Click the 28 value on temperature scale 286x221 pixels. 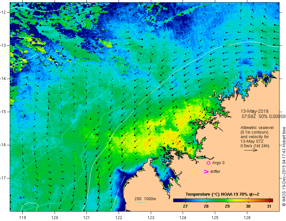pyautogui.click(x=206, y=206)
